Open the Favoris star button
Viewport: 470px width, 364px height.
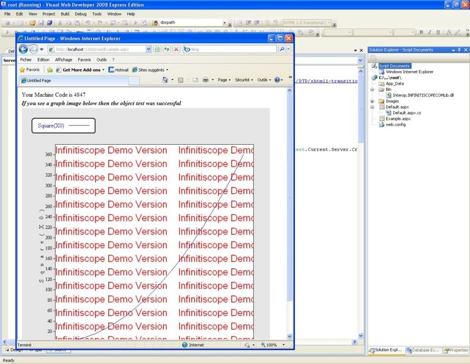point(30,69)
